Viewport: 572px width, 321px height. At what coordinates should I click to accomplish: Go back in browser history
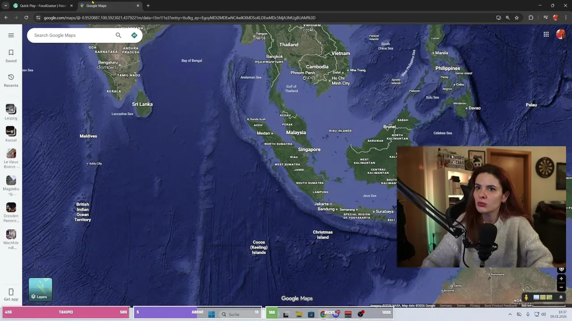coord(6,18)
